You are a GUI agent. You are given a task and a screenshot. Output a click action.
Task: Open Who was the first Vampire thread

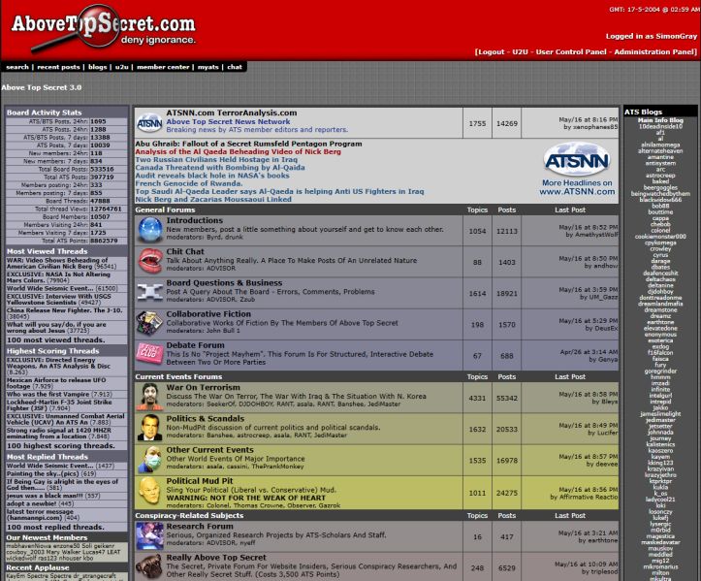(48, 394)
